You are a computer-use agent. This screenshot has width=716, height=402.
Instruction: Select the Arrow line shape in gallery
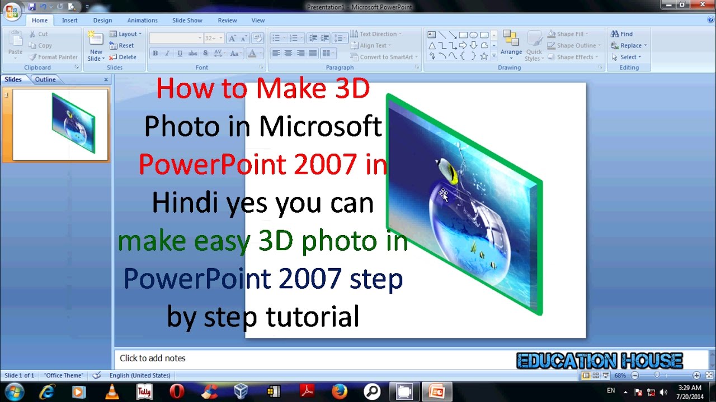coord(453,35)
